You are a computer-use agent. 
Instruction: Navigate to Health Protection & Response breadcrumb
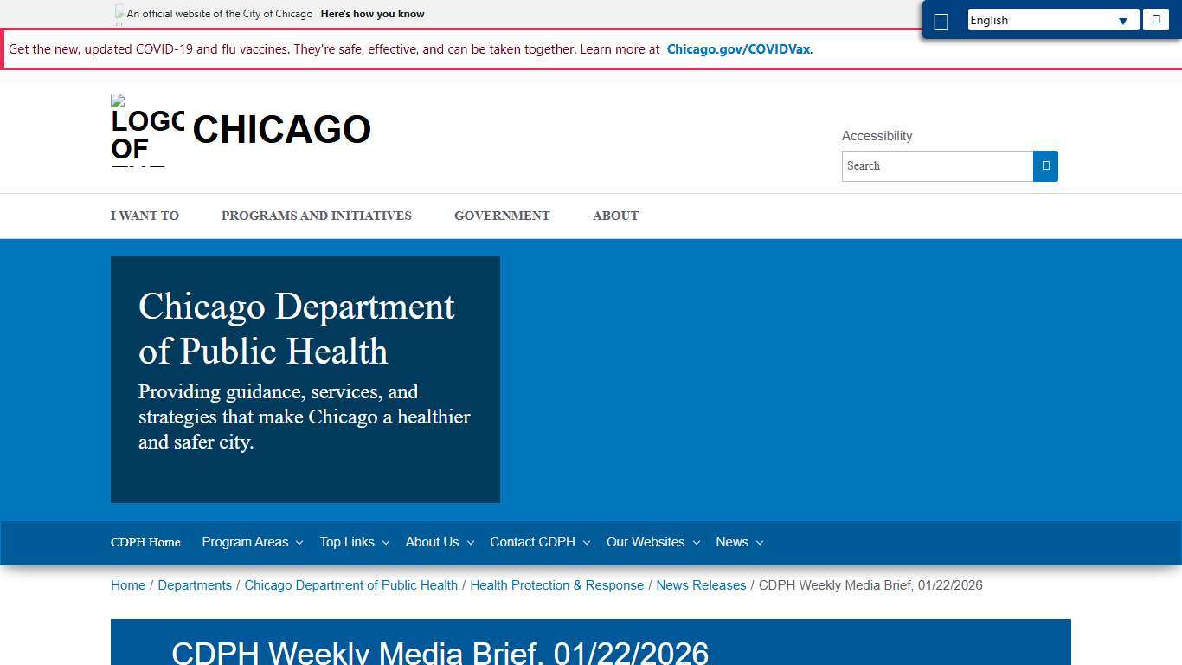[556, 585]
